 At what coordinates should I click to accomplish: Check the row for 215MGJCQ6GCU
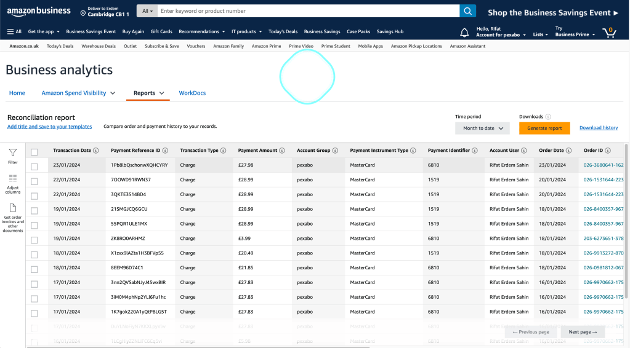pos(34,210)
